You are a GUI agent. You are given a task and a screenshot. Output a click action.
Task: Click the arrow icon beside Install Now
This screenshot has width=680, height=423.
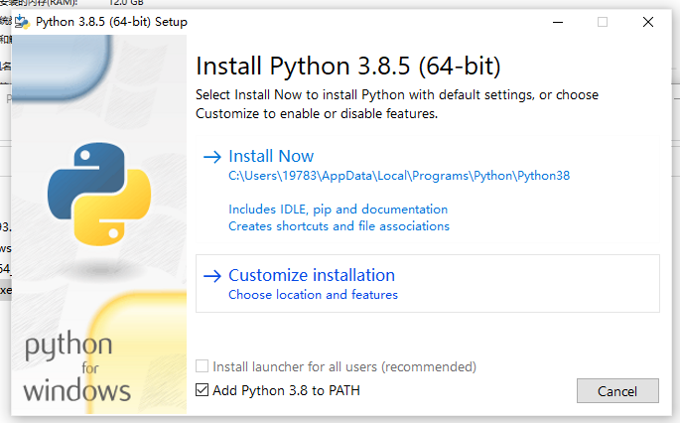click(211, 157)
